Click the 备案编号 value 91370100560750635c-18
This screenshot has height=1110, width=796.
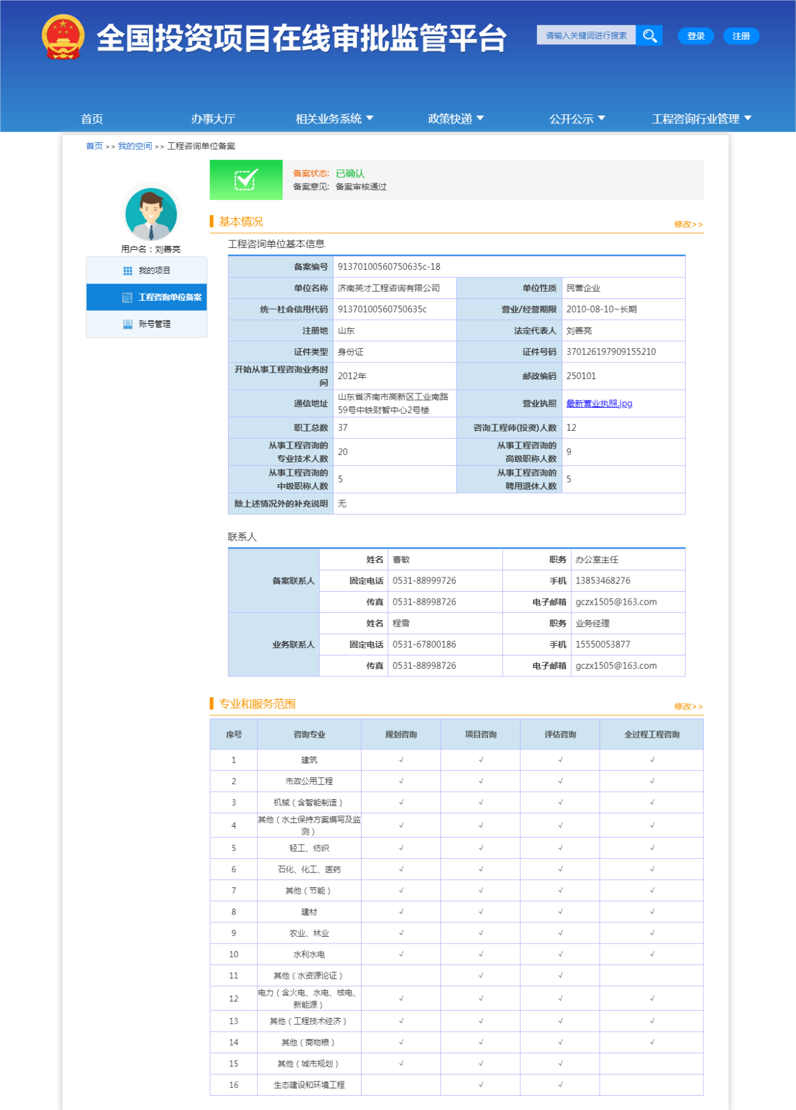389,267
